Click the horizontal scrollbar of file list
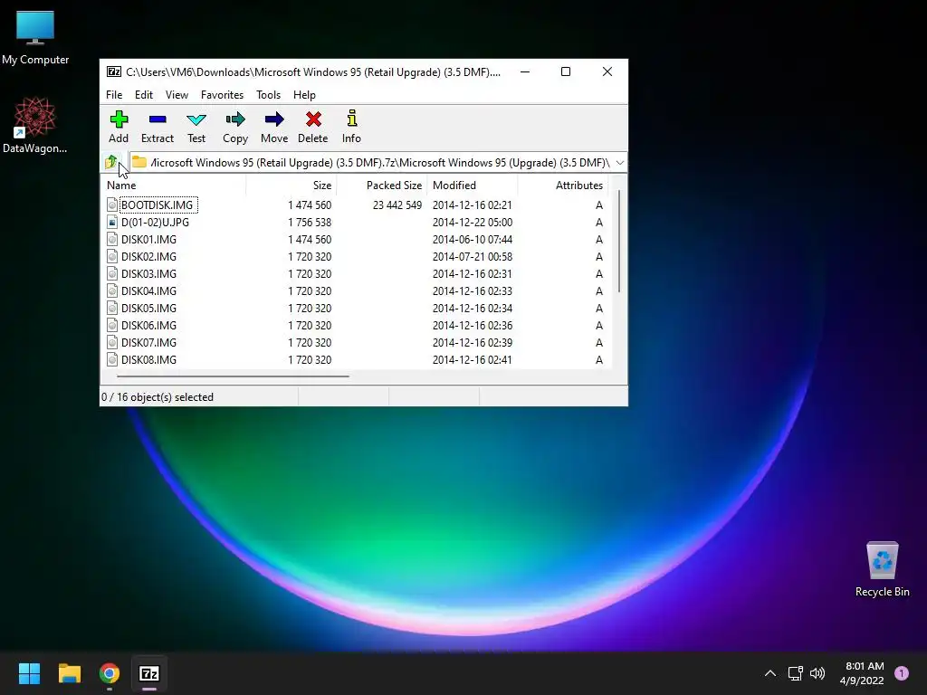Viewport: 927px width, 695px height. pos(233,376)
